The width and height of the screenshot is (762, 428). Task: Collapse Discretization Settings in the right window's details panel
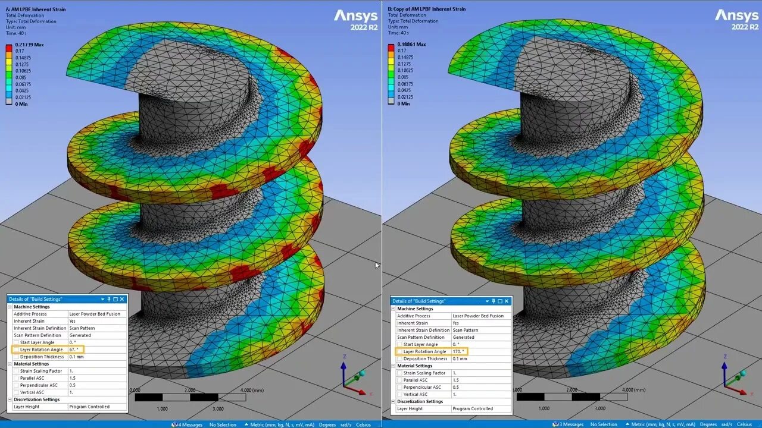click(393, 401)
